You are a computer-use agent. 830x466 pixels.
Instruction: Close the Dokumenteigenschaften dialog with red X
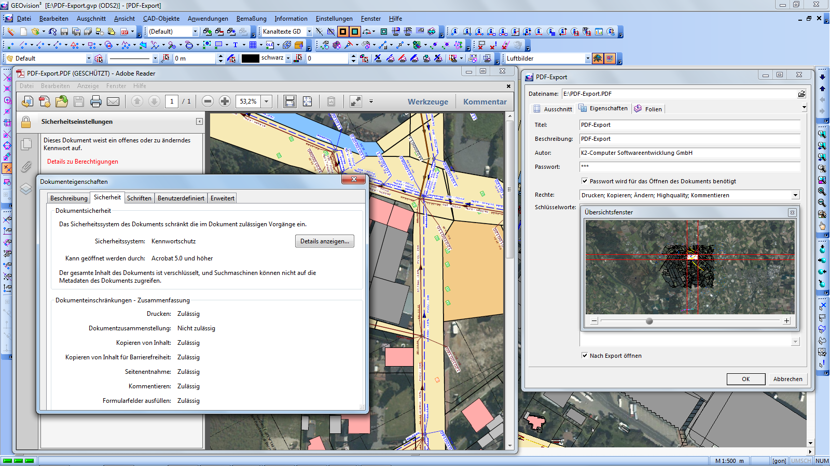click(x=354, y=179)
